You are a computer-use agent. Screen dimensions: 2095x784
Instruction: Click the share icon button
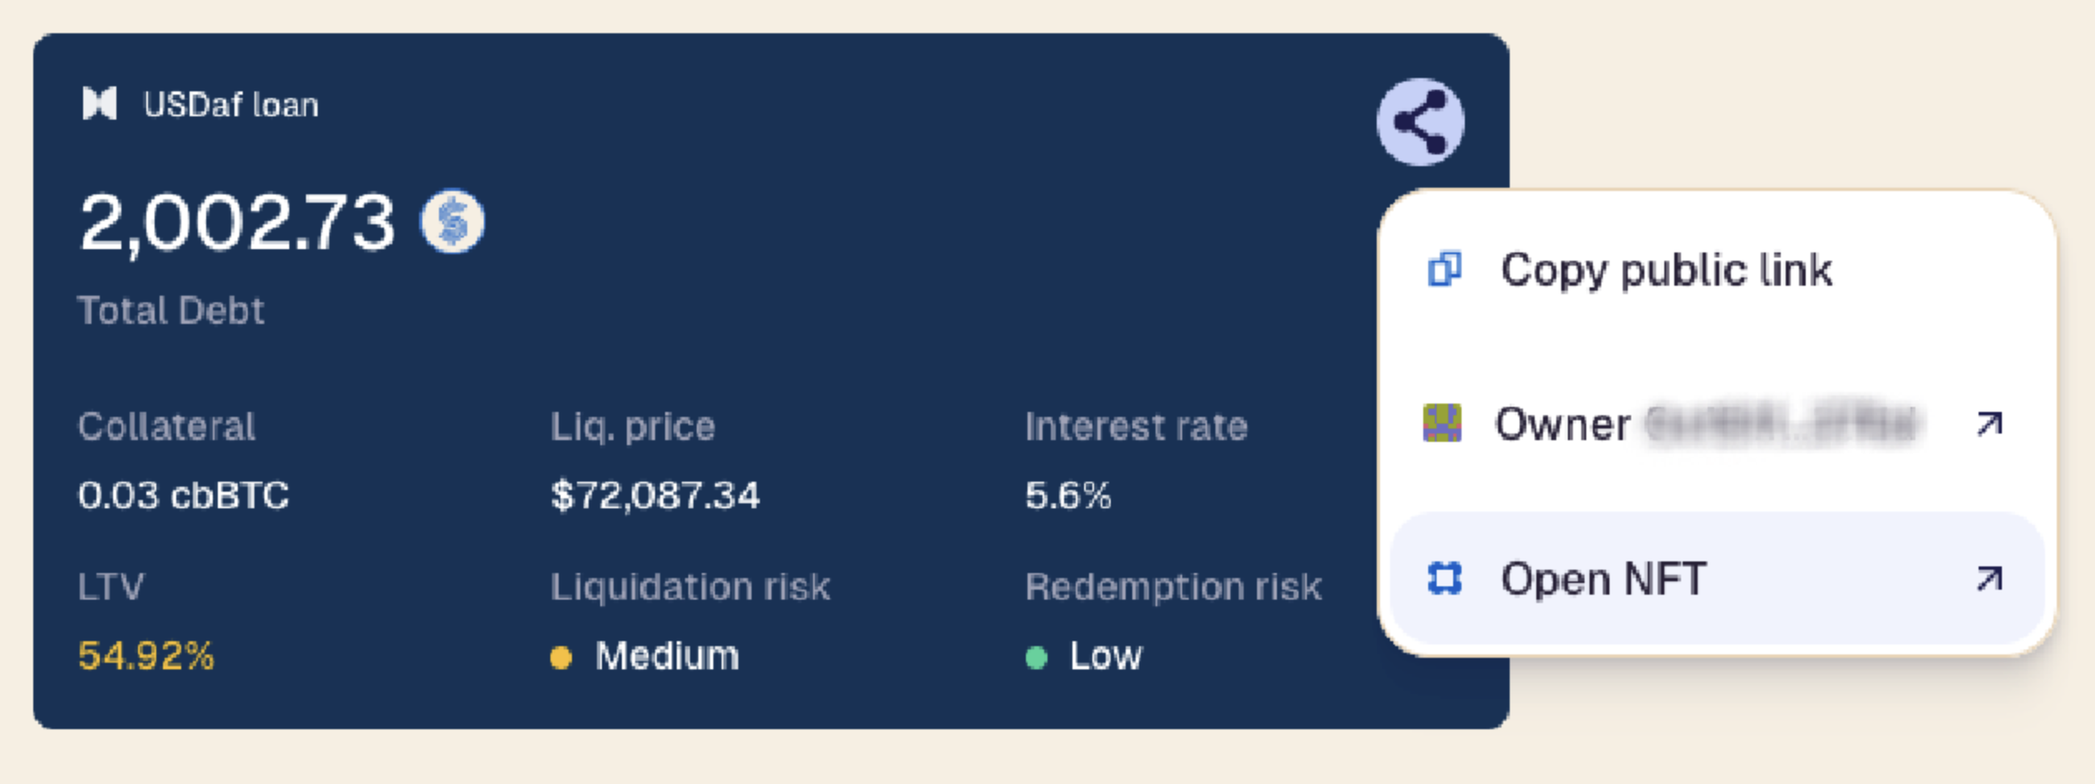coord(1420,122)
